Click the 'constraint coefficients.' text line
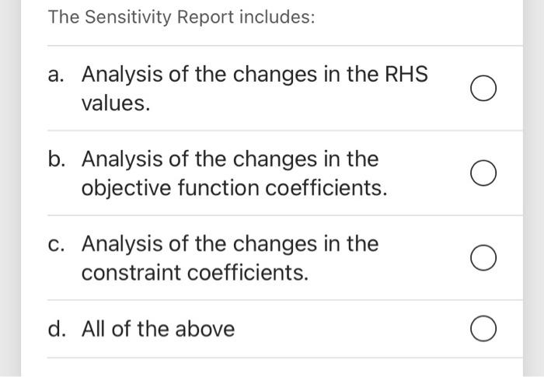 click(x=195, y=273)
